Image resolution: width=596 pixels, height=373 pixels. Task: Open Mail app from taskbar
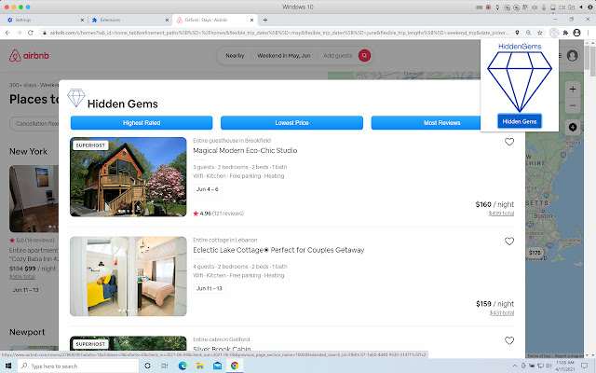(217, 366)
